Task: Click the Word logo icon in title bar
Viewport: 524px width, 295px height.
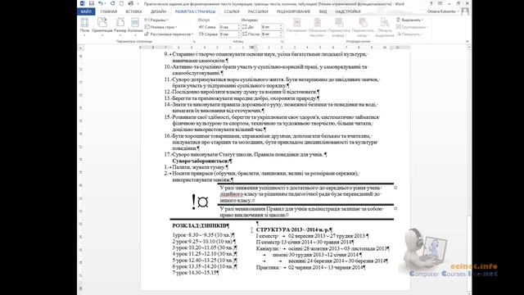Action: tap(83, 3)
